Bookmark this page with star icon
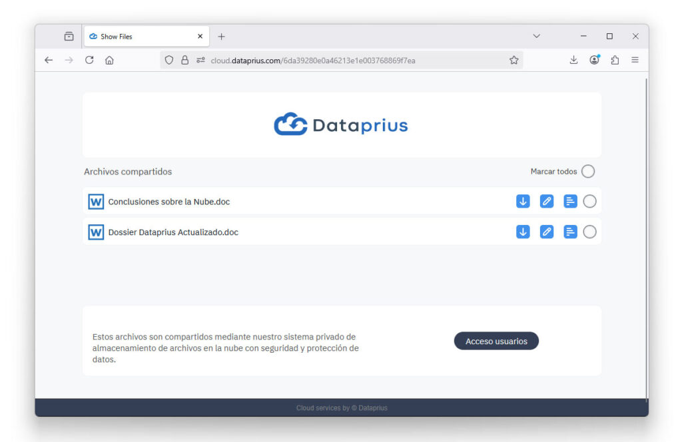Screen dimensions: 682x442 [513, 61]
